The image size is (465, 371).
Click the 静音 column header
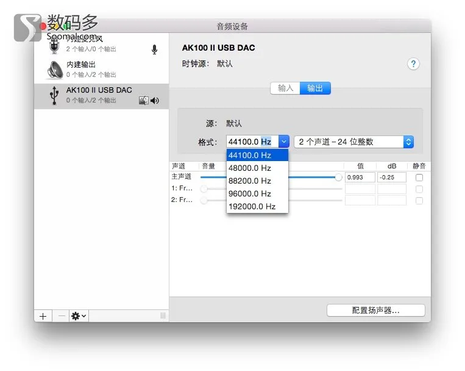pos(419,166)
